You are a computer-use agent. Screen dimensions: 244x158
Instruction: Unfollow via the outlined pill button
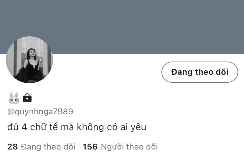point(200,72)
